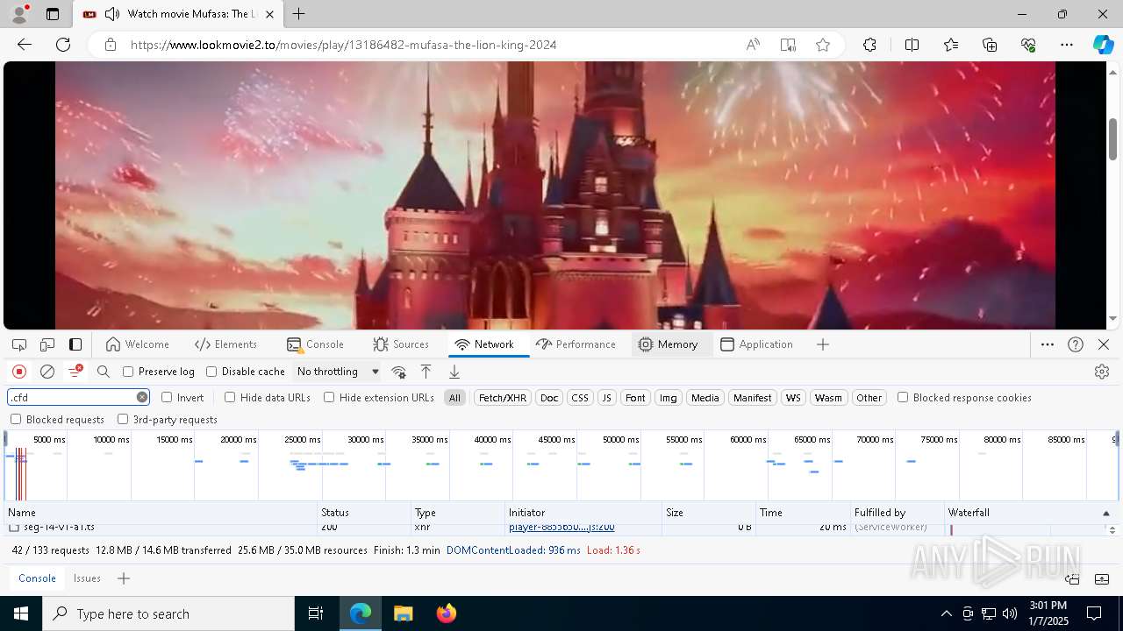Toggle split screen in Edge
1123x631 pixels.
[912, 45]
